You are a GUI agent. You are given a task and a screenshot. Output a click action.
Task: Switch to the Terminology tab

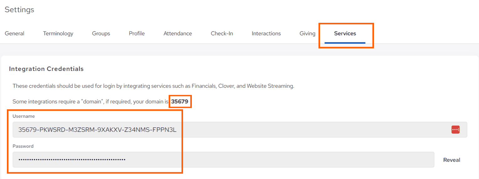coord(58,33)
